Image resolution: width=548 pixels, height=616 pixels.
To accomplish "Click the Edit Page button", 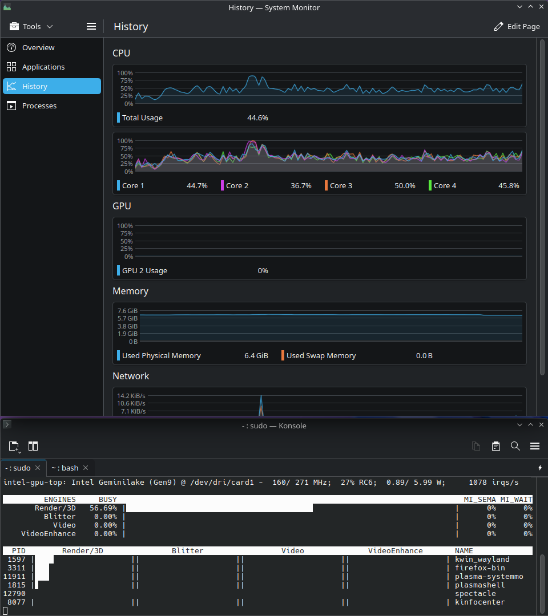I will [517, 27].
